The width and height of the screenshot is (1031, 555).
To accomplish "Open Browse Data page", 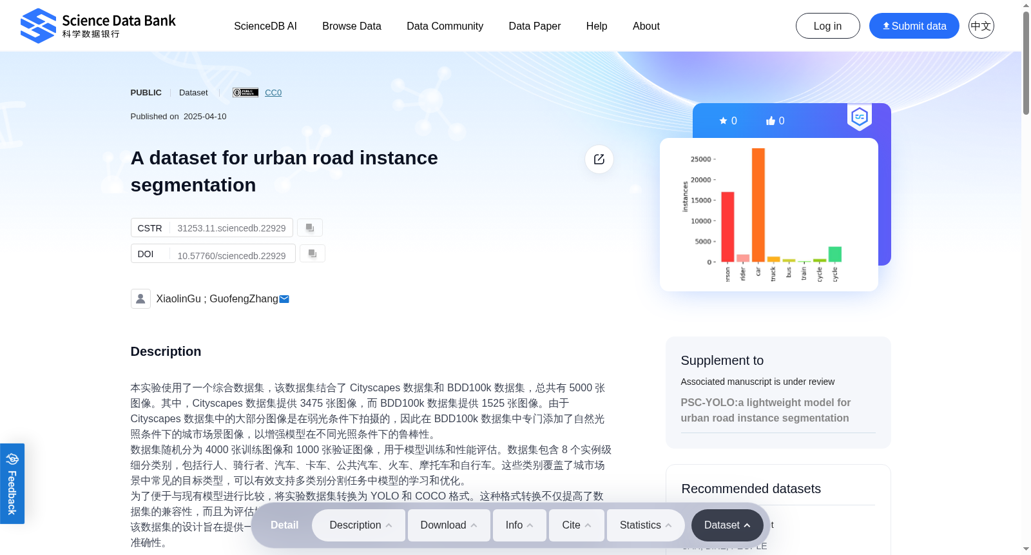I will point(352,26).
